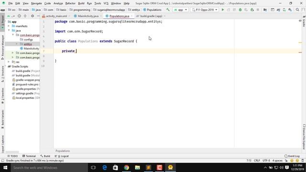Open File Explorer from the taskbar
This screenshot has width=306, height=172.
[x=137, y=168]
